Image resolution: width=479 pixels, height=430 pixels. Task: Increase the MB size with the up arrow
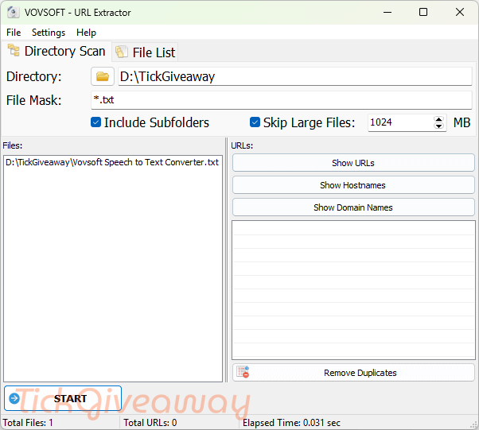click(439, 119)
